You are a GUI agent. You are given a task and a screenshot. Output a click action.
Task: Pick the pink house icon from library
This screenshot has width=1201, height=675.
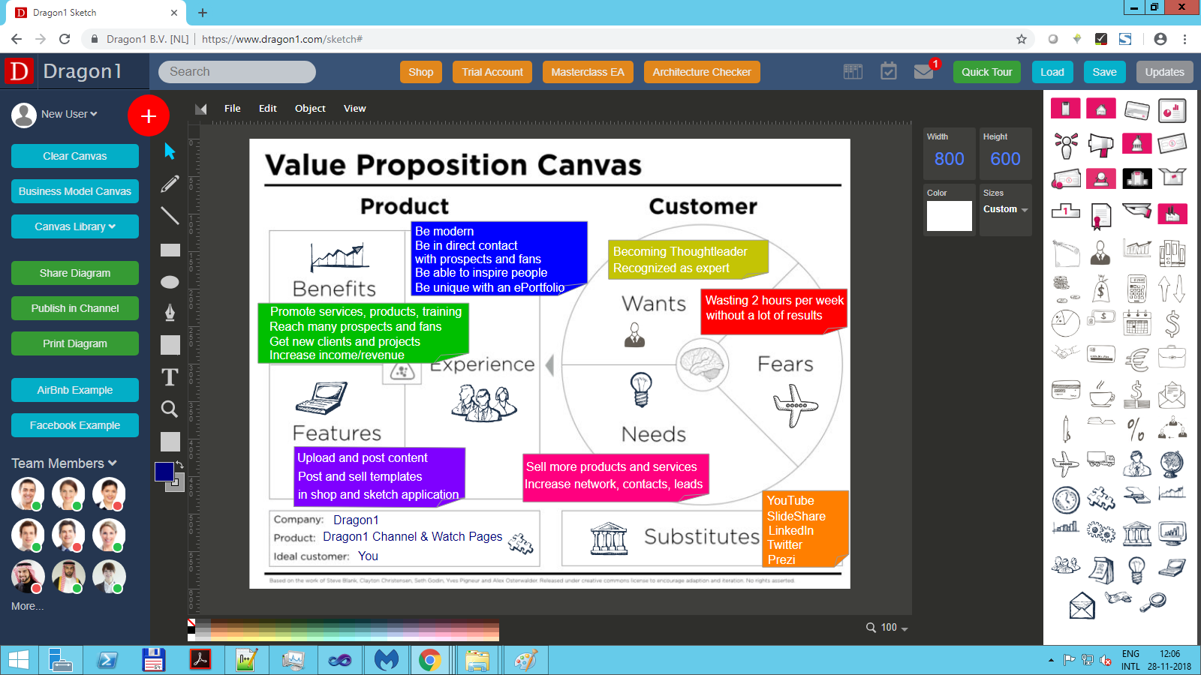[1101, 109]
